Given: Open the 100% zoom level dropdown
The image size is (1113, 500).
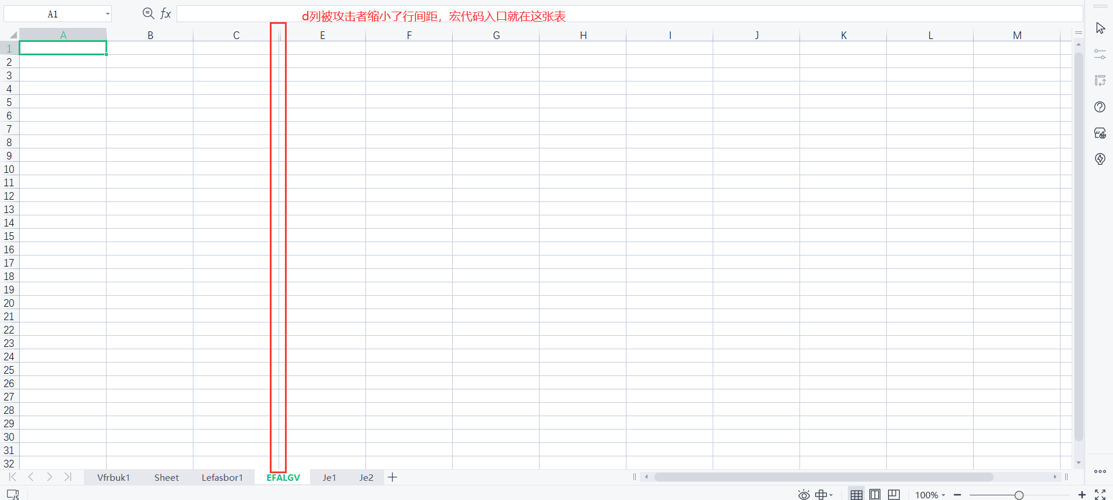Looking at the screenshot, I should 930,495.
